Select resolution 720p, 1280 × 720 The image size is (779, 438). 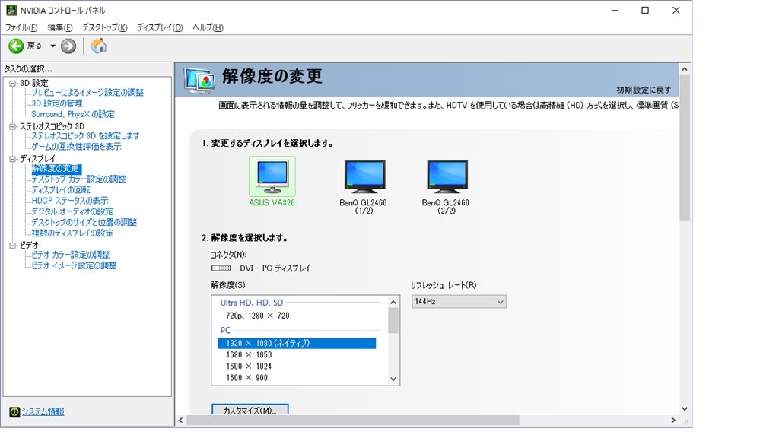pos(257,316)
